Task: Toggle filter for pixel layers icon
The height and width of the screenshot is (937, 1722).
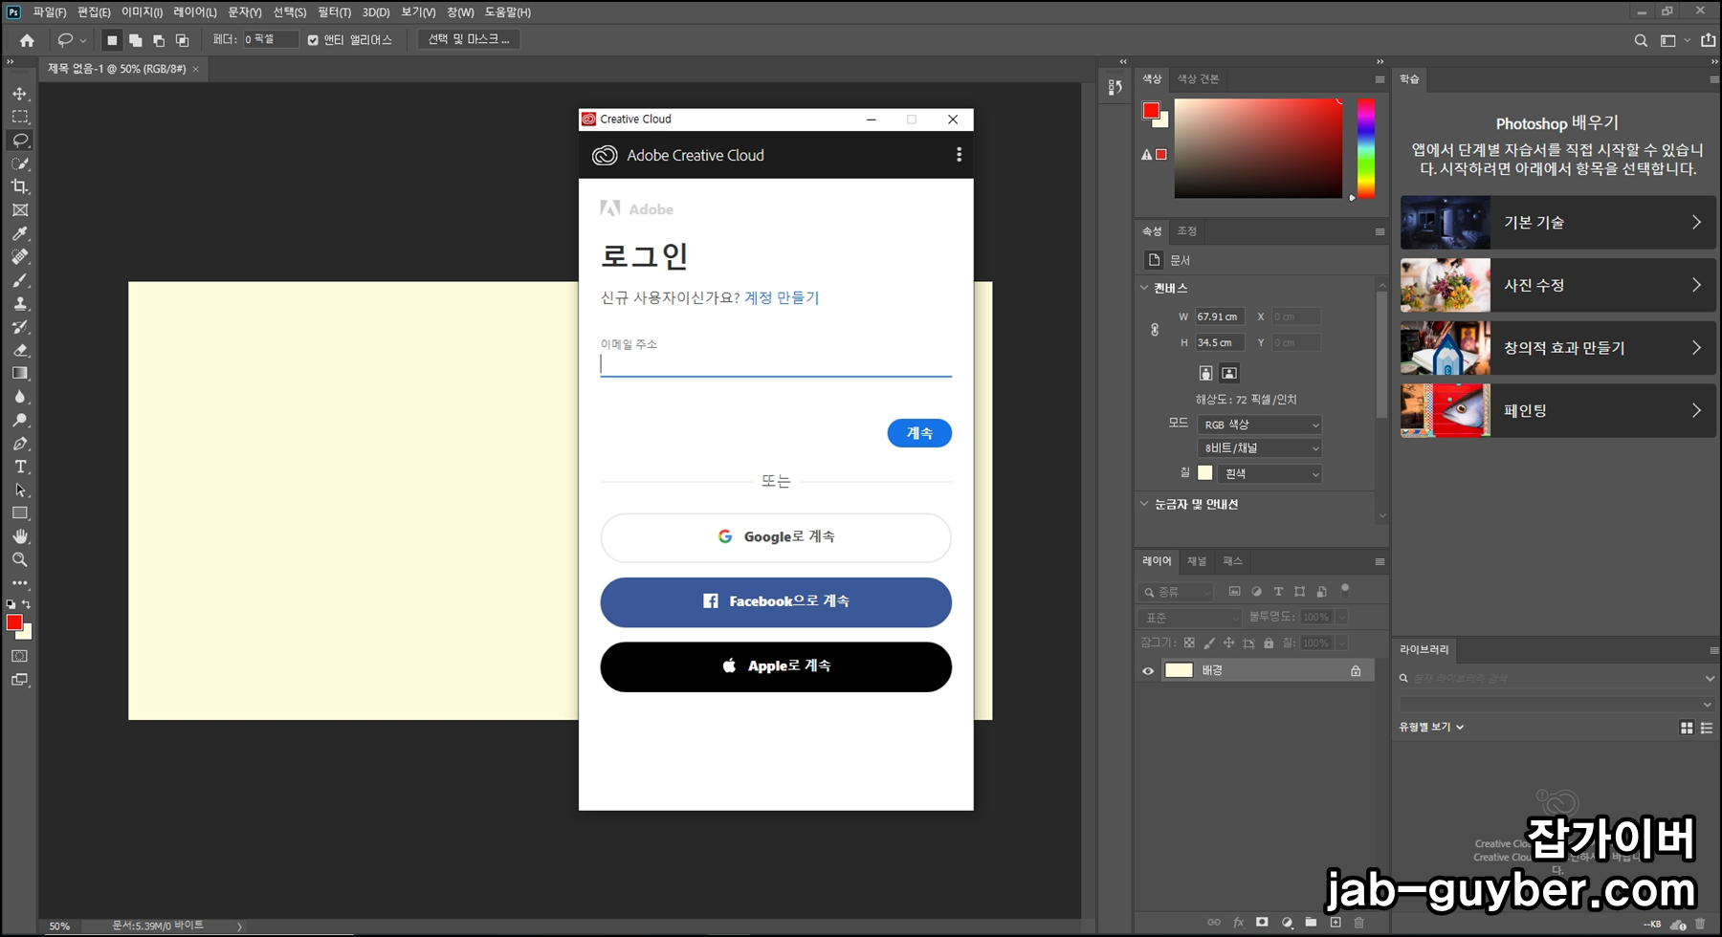Action: pyautogui.click(x=1234, y=592)
